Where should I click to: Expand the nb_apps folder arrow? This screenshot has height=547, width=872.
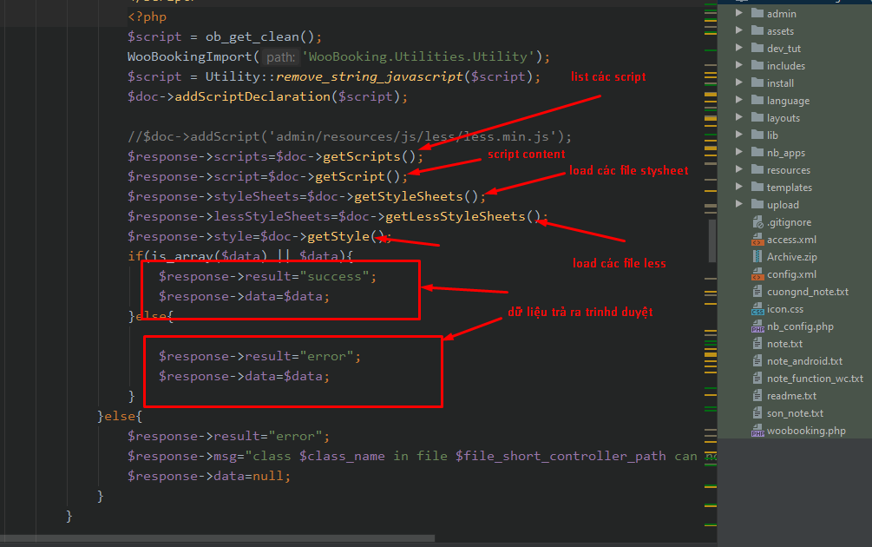pyautogui.click(x=739, y=153)
